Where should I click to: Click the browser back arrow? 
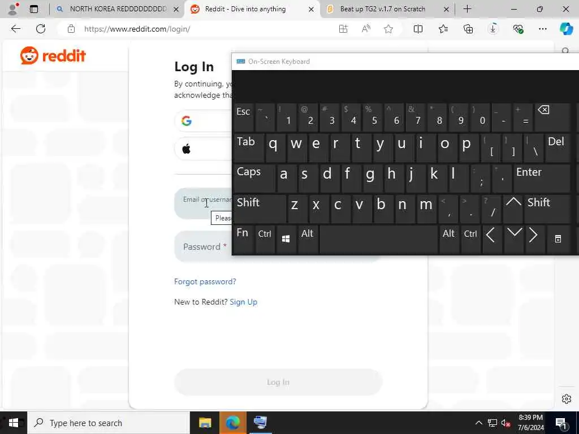(x=15, y=29)
